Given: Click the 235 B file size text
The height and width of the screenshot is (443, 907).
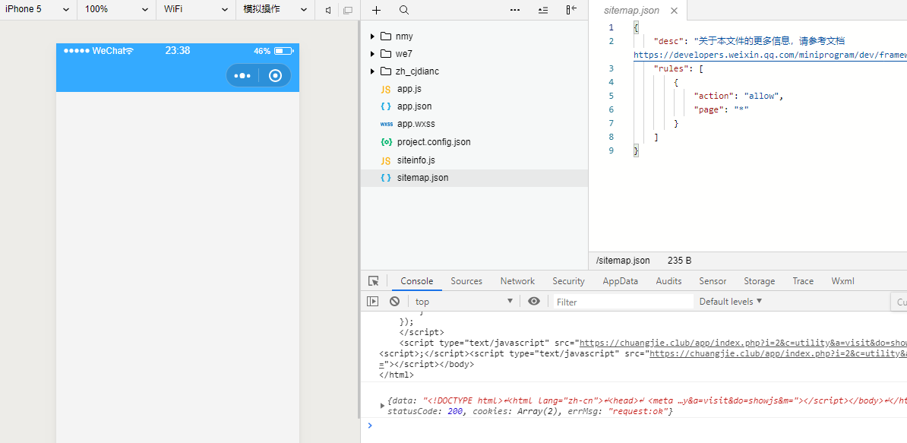Looking at the screenshot, I should tap(679, 260).
